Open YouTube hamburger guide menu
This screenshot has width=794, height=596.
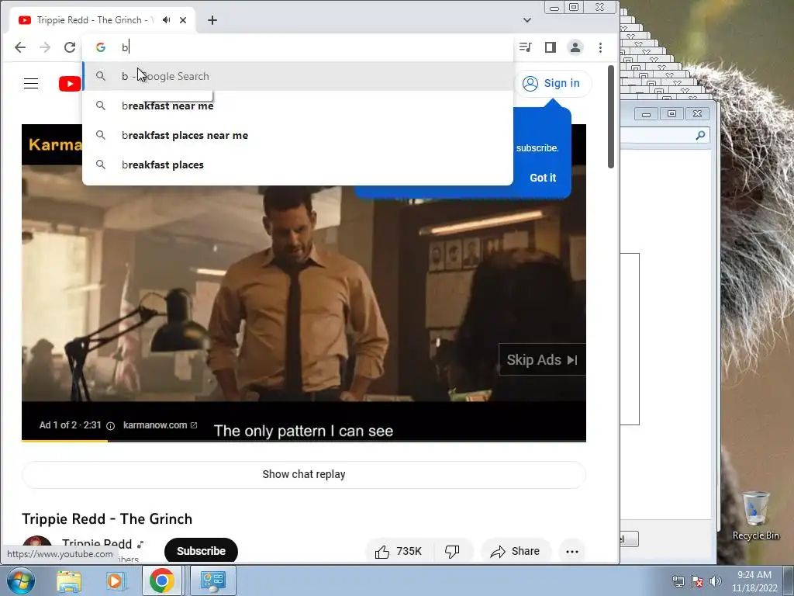coord(31,84)
